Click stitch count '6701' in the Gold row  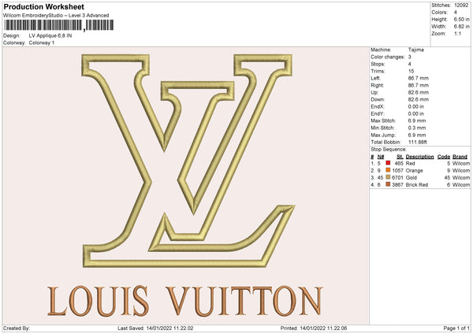(397, 177)
